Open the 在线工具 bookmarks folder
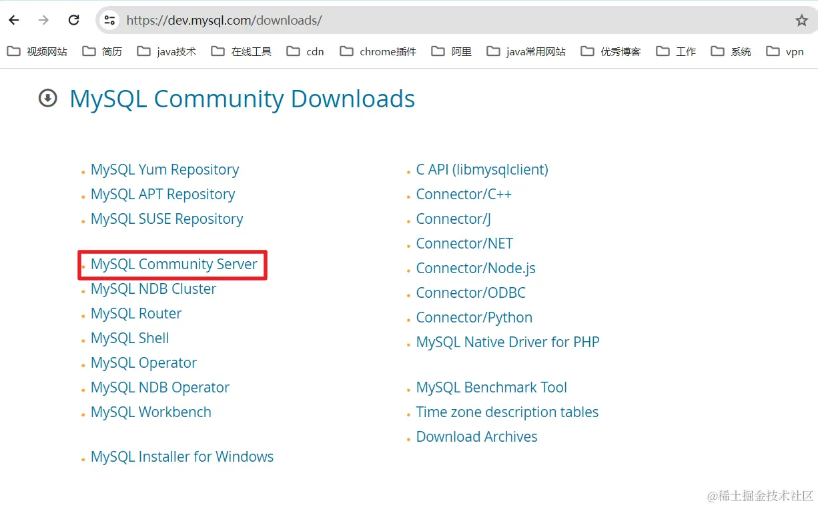The image size is (818, 507). tap(241, 51)
